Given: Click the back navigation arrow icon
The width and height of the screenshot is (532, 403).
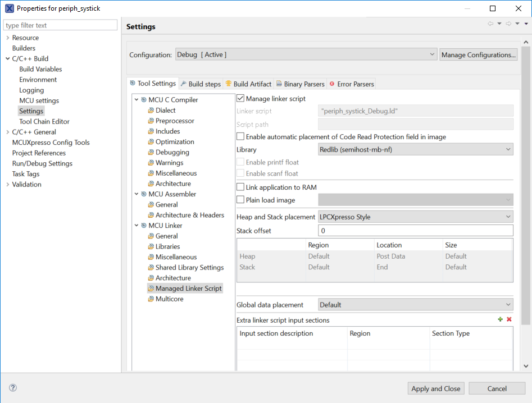Looking at the screenshot, I should point(490,24).
